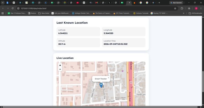This screenshot has width=204, height=108.
Task: Switch to the Gemini sparkle tab
Action: (153, 3)
